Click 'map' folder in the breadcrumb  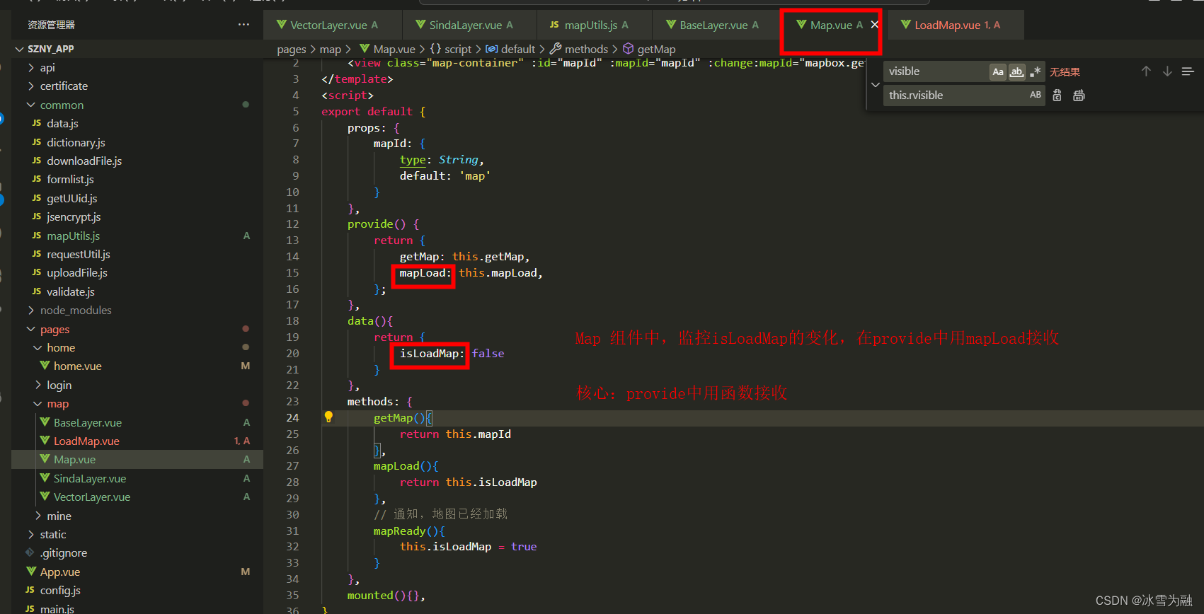click(x=331, y=50)
